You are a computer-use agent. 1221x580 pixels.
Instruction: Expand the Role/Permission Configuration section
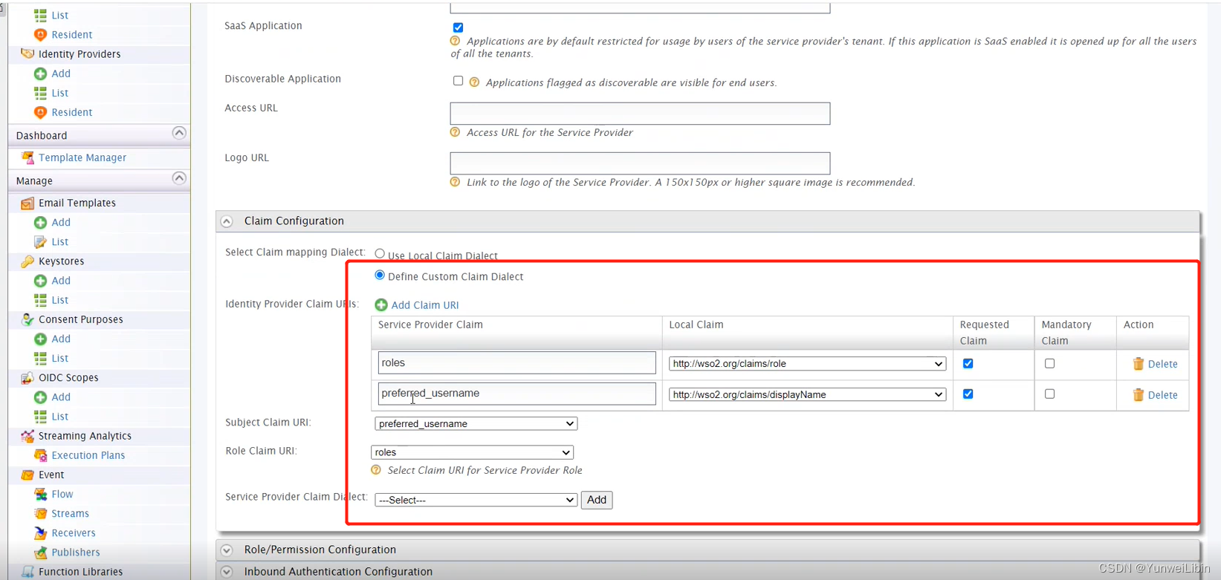(x=227, y=550)
